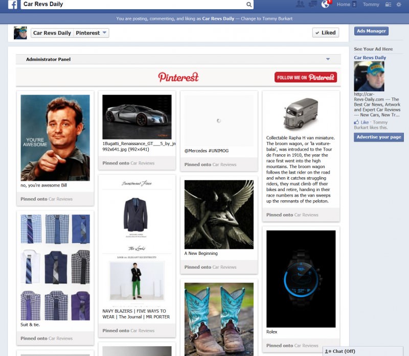Viewport: 409px width, 356px height.
Task: Click Change to Tommy Burkart link
Action: 266,19
